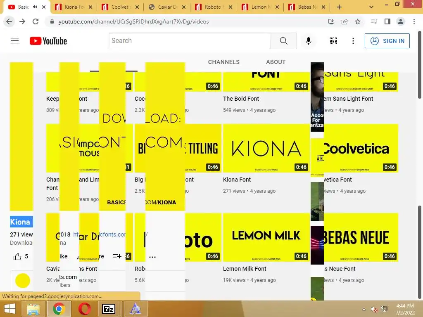This screenshot has width=423, height=317.
Task: Close the Kiona Font browser tab
Action: pos(90,7)
